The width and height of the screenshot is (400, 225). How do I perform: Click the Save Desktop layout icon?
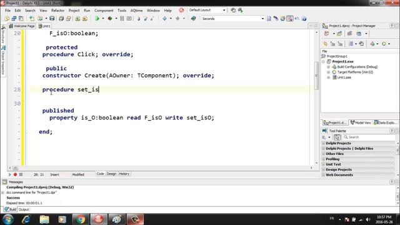click(233, 10)
